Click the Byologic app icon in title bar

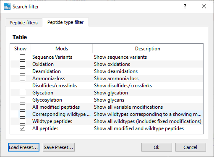(7, 6)
